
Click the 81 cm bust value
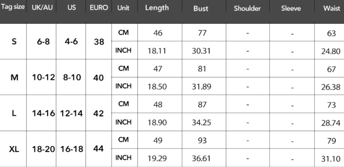point(201,69)
